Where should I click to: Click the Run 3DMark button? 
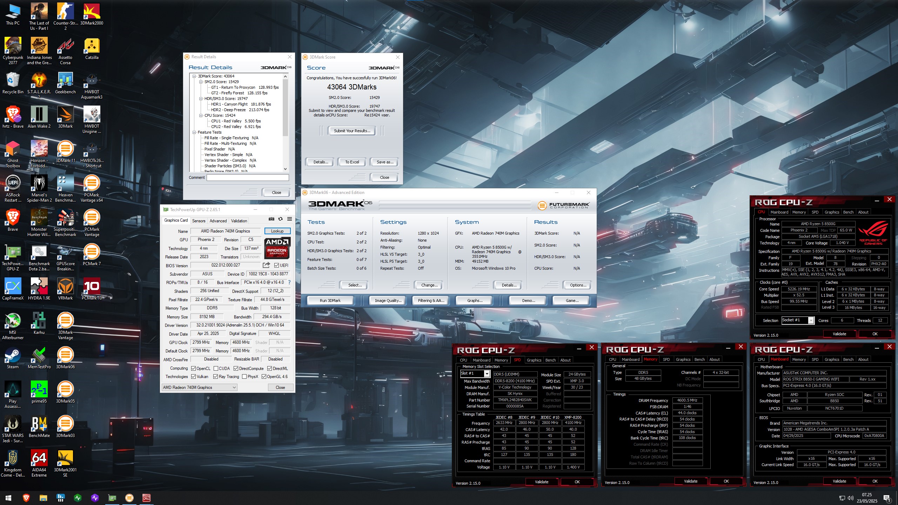pos(330,301)
